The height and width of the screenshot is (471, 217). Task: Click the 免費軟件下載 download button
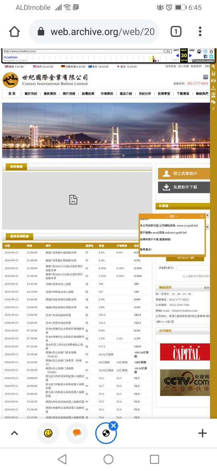point(184,187)
